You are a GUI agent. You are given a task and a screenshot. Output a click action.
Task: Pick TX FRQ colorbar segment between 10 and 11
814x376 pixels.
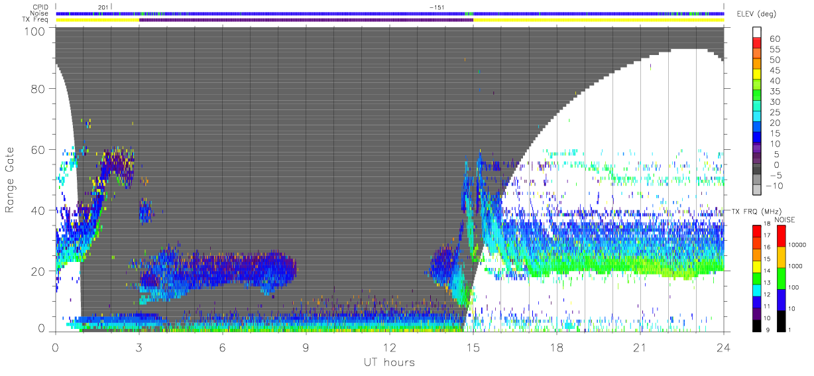[x=757, y=314]
